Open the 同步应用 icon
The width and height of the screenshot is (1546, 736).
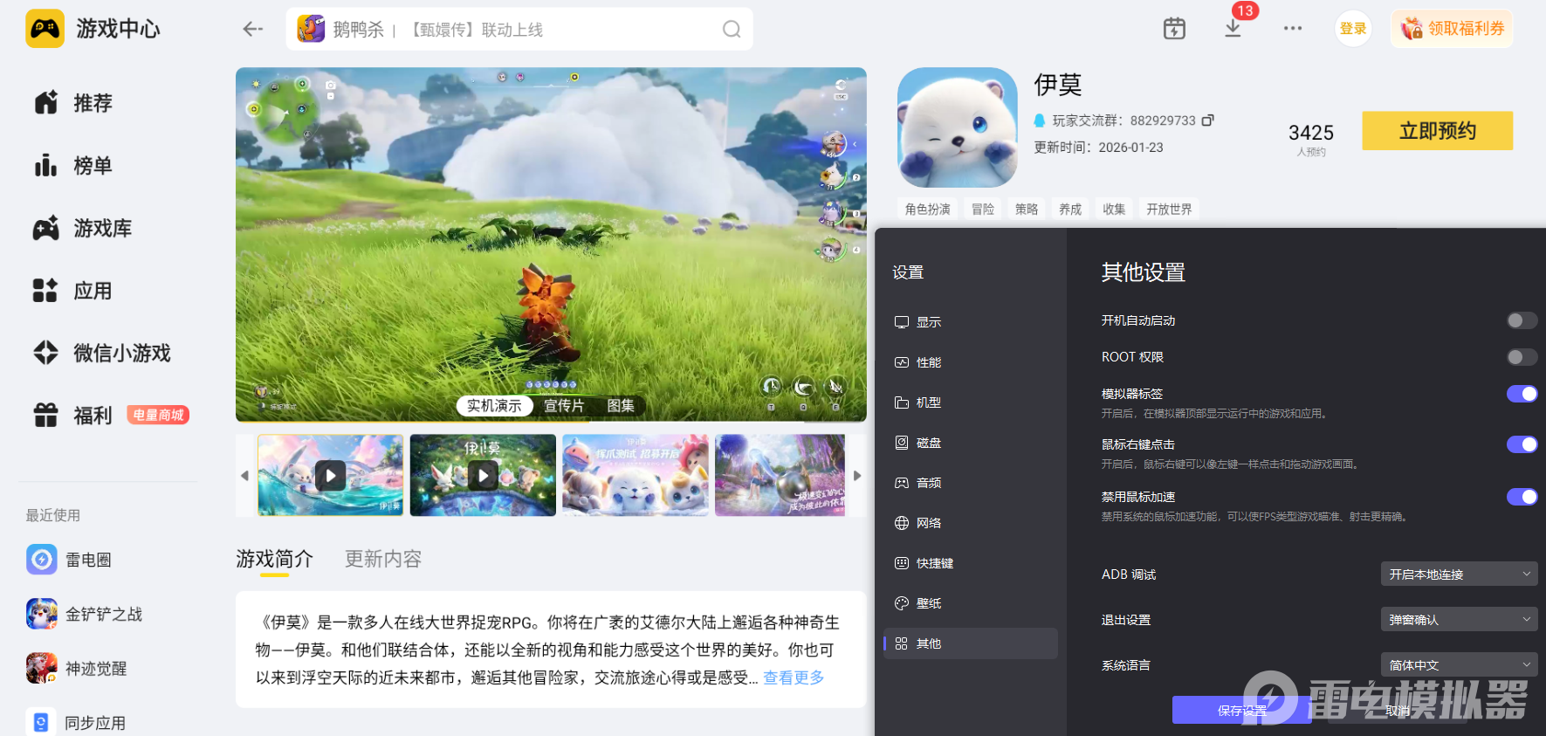[x=42, y=722]
